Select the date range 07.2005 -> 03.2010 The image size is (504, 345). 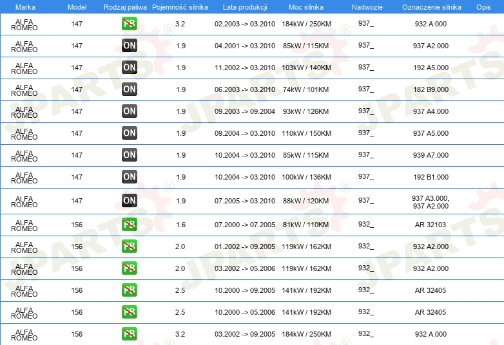pyautogui.click(x=245, y=201)
